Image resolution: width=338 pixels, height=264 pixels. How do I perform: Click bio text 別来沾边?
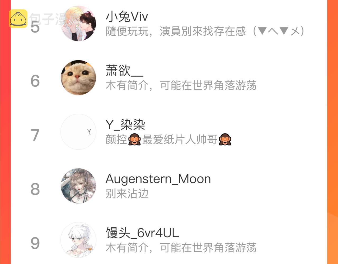coord(127,193)
